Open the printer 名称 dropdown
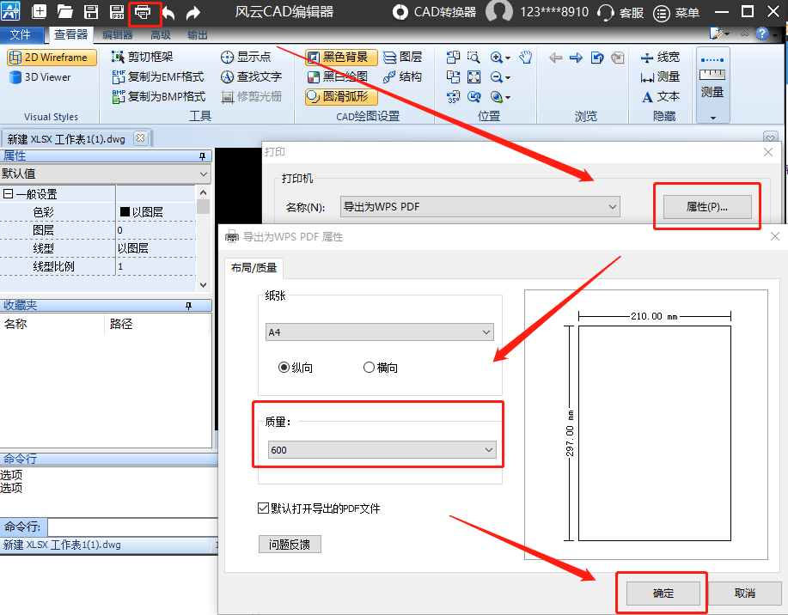Screen dimensions: 788x615 click(480, 206)
